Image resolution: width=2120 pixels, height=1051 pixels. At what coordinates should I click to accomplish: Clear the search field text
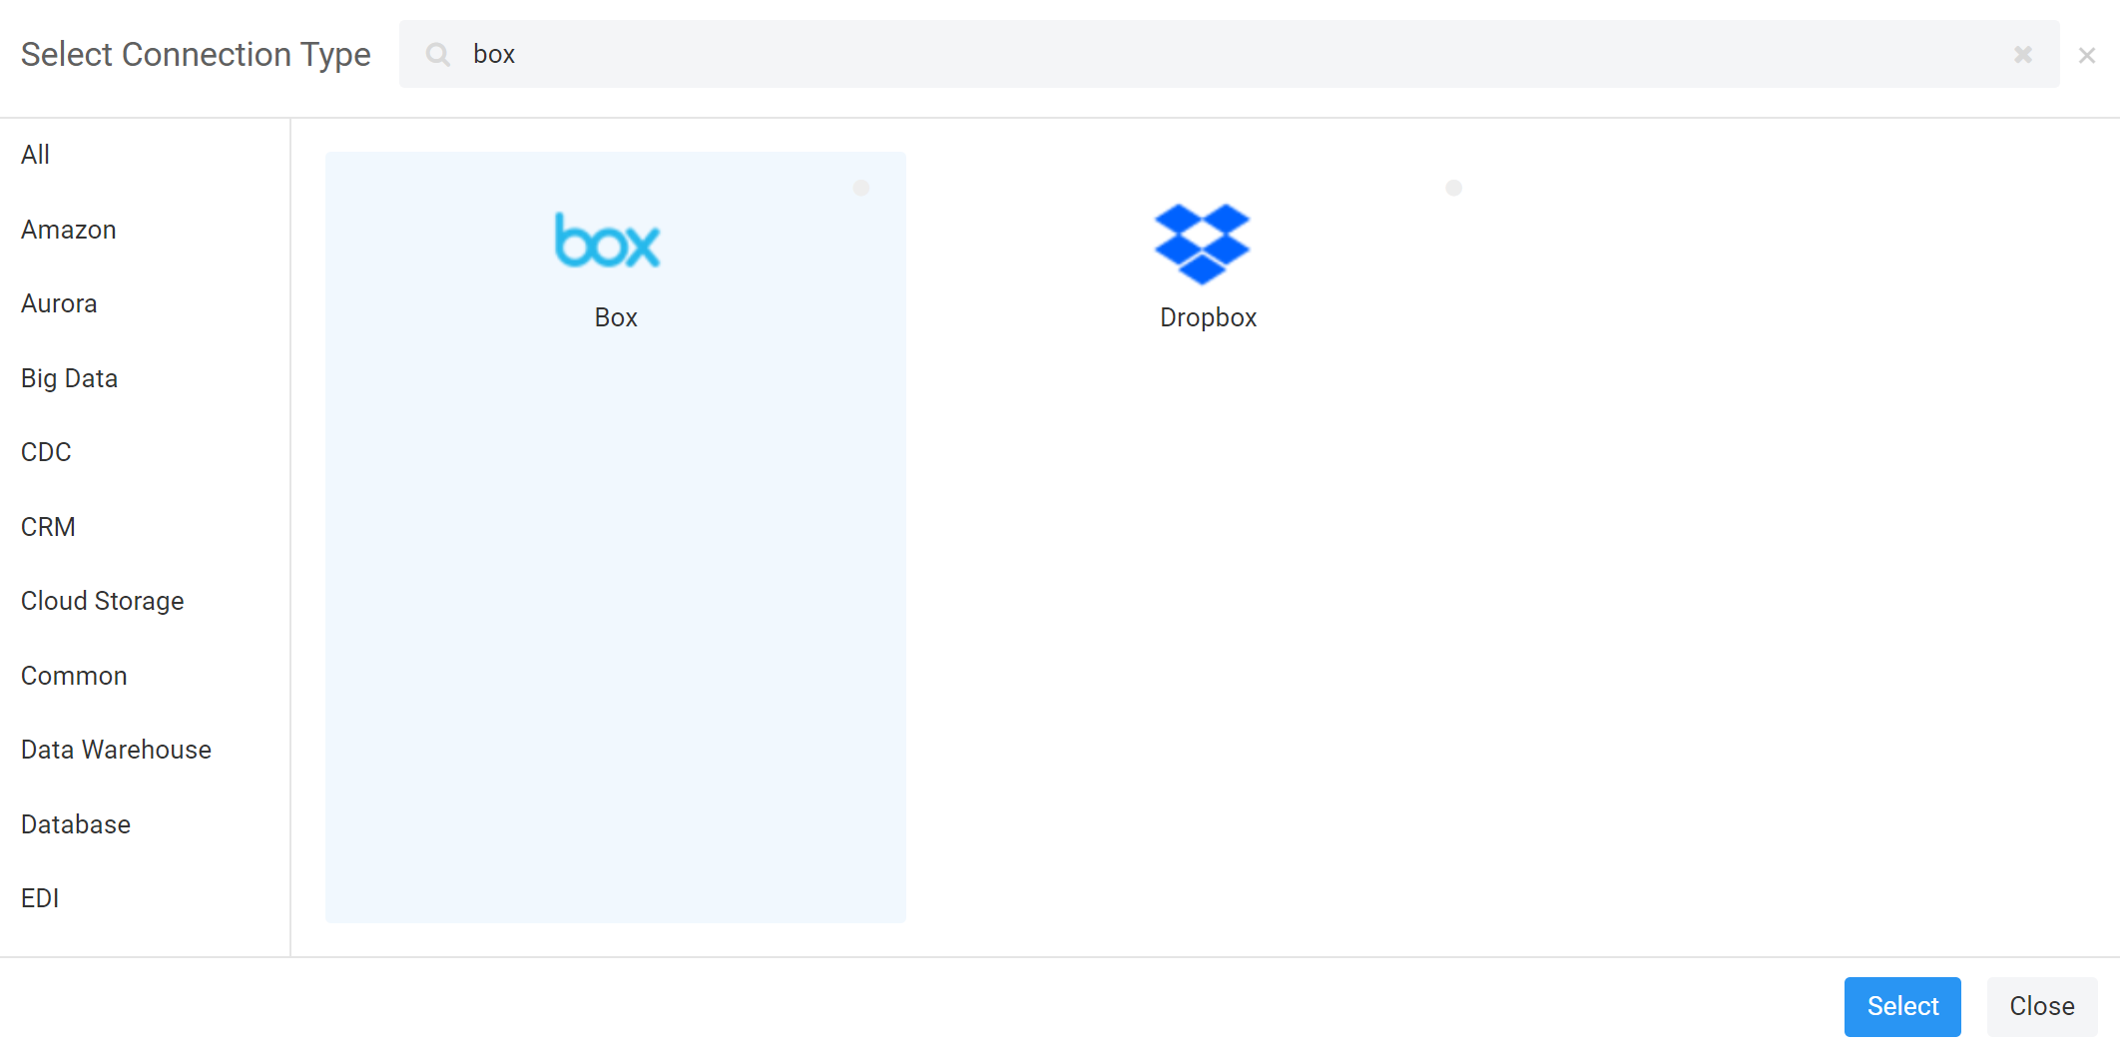[x=2023, y=54]
